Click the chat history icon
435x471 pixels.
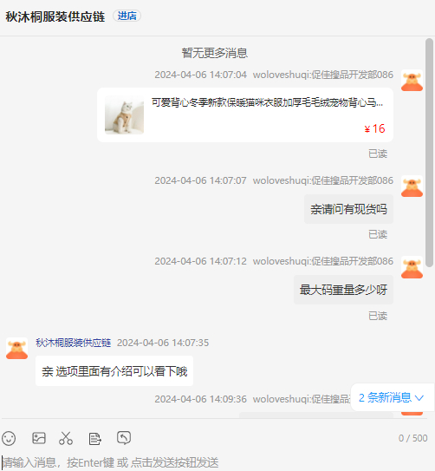pos(124,438)
